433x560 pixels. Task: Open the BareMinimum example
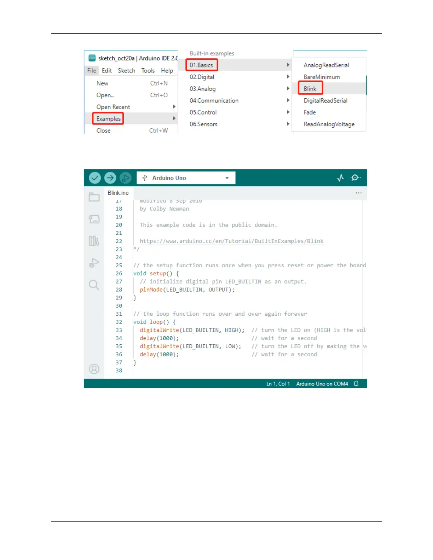click(329, 77)
